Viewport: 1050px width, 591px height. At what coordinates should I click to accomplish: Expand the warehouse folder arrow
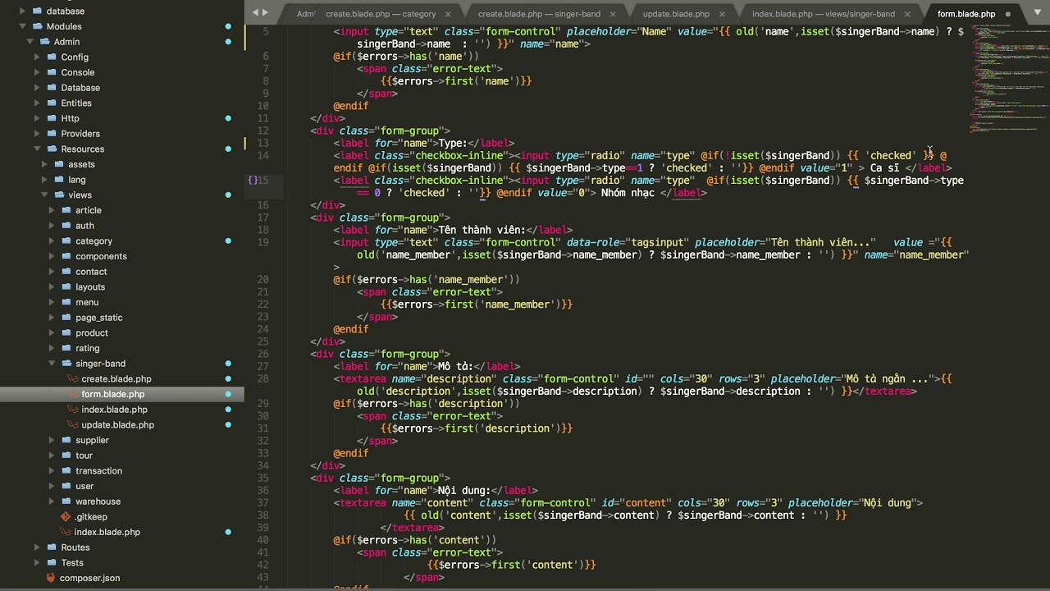click(52, 502)
